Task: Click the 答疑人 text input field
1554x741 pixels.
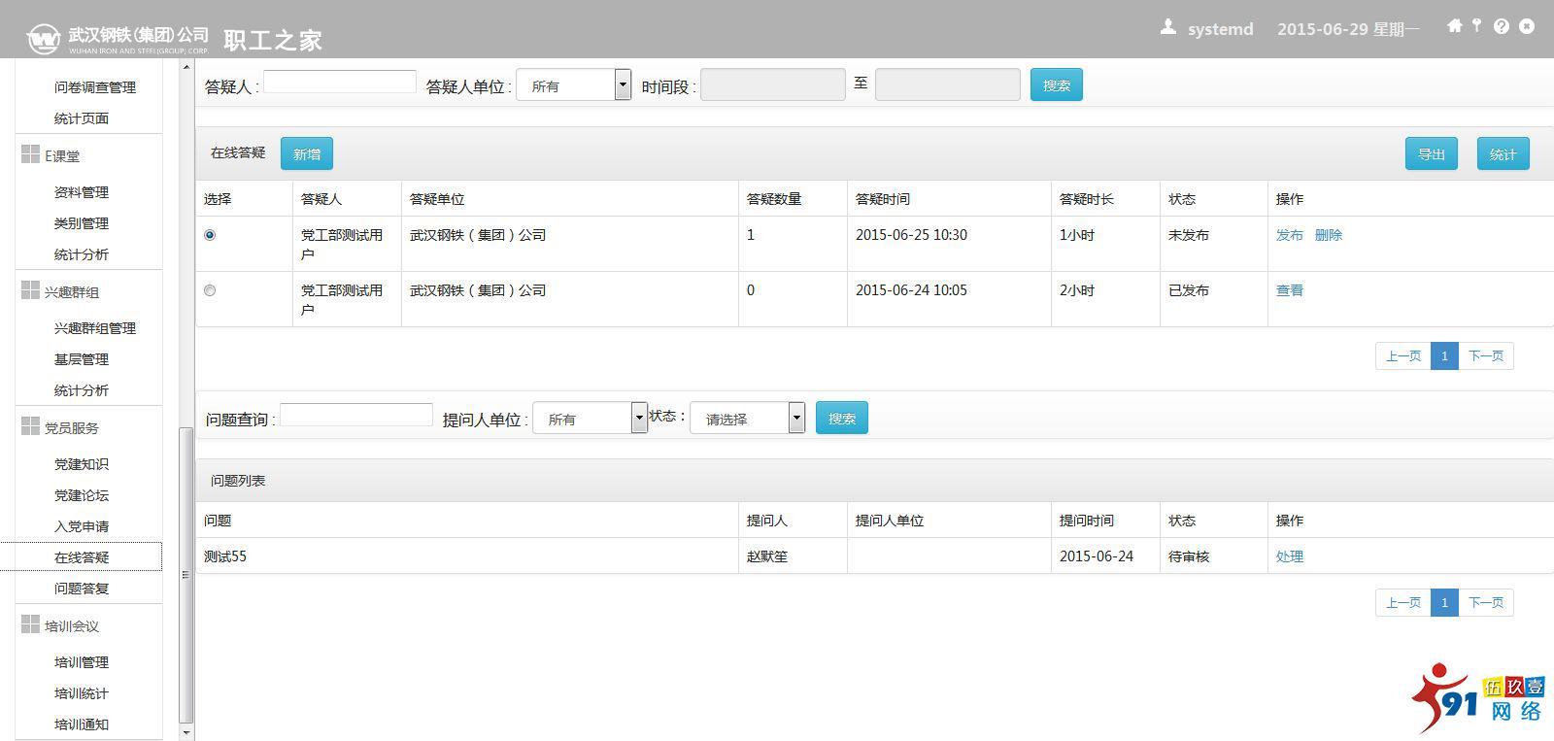Action: [x=340, y=83]
